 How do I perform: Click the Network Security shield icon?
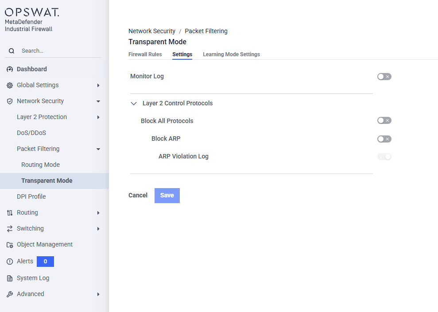click(10, 101)
